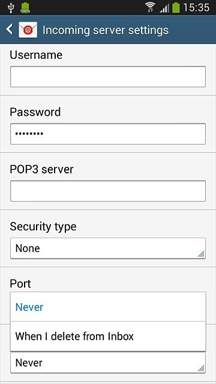Choose "When I delete from Inbox" option
Screen dimensions: 216x384
108,336
